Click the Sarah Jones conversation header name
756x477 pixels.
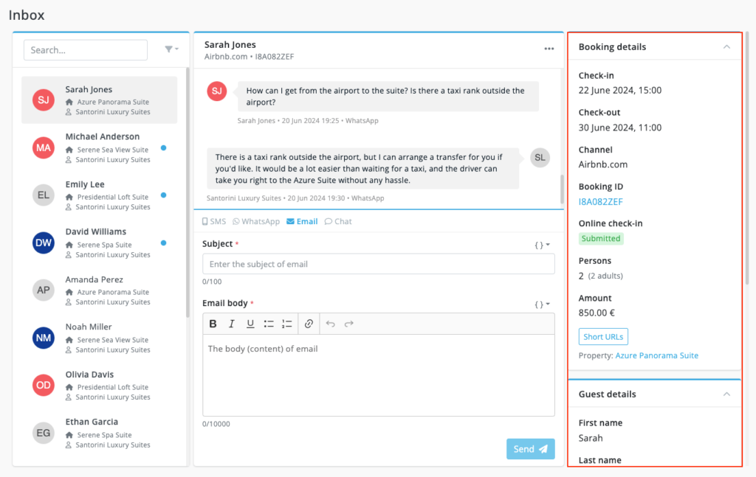pyautogui.click(x=230, y=45)
